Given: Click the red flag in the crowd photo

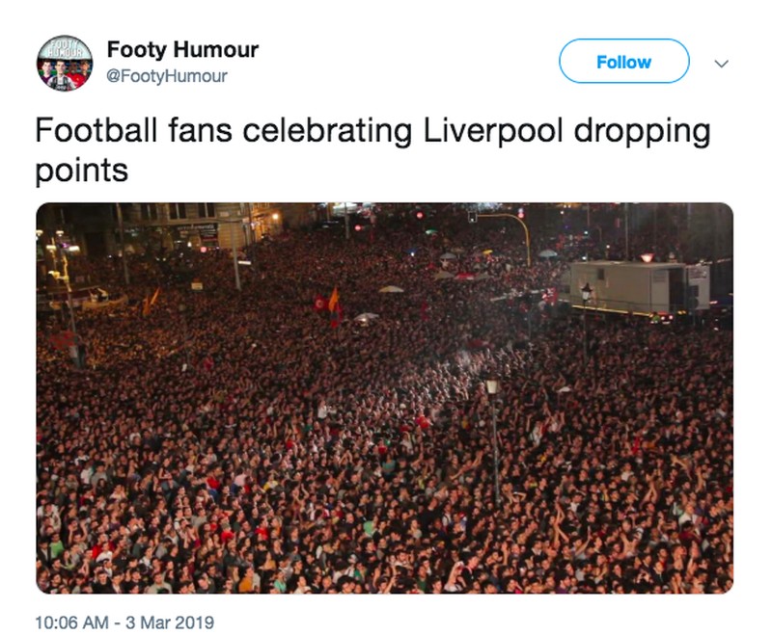Looking at the screenshot, I should (x=319, y=303).
